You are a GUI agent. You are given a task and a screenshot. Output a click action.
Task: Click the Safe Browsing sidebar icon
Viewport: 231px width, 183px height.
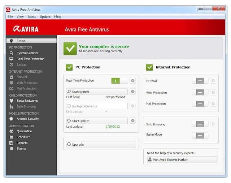(x=11, y=106)
